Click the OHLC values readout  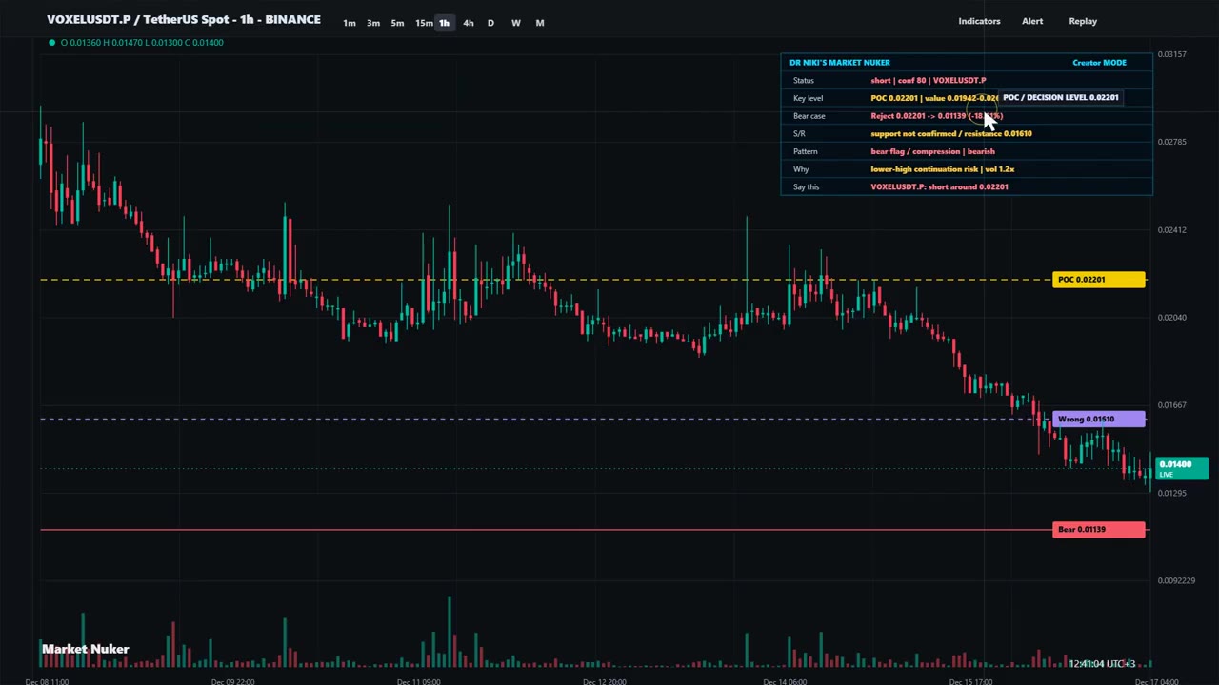pyautogui.click(x=142, y=42)
